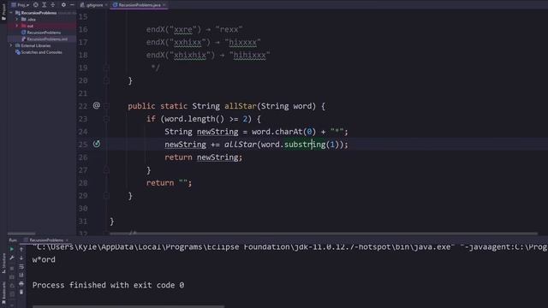Close the RecursionProblems run tab
548x308 pixels.
click(x=67, y=240)
